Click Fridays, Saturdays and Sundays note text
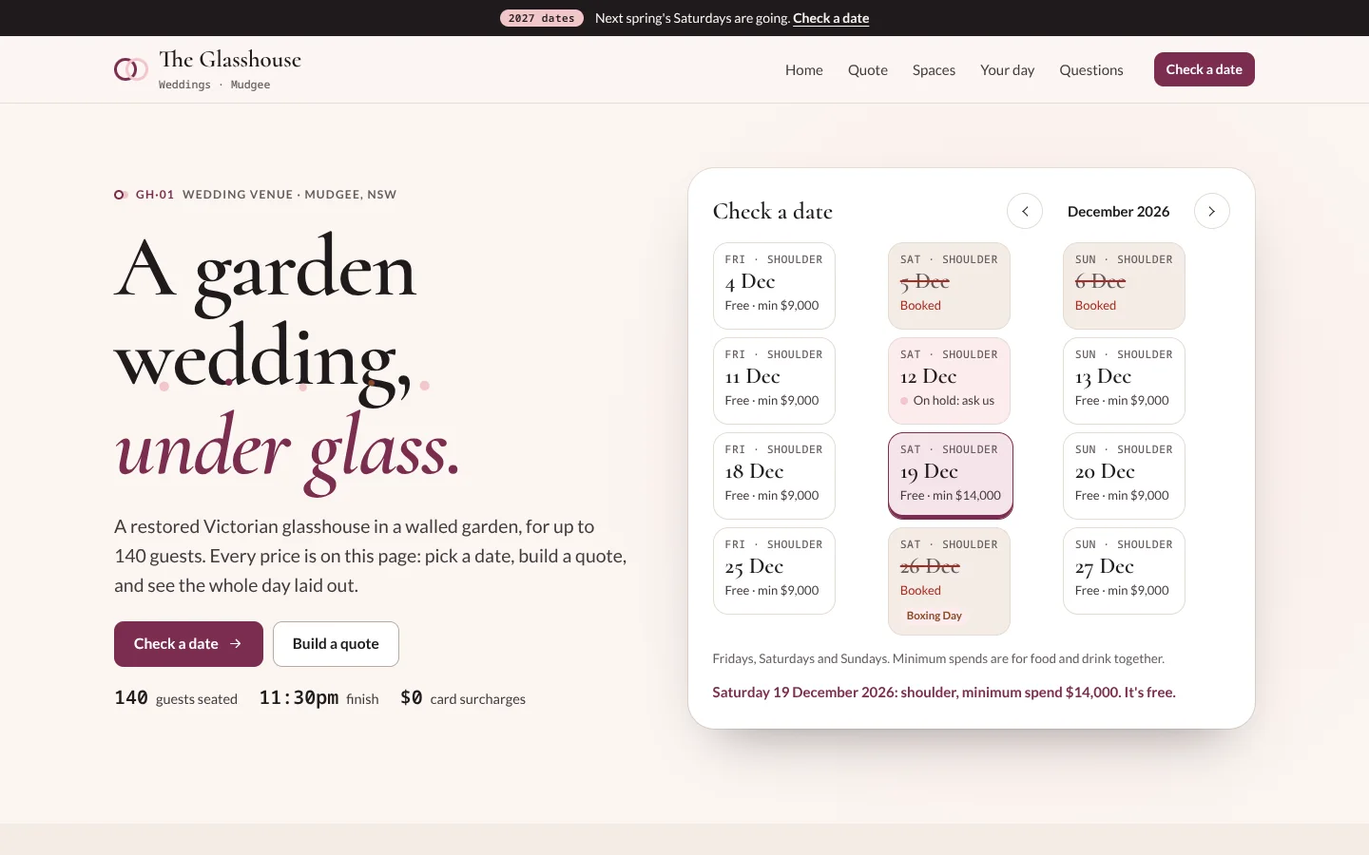Viewport: 1369px width, 855px height. (938, 658)
